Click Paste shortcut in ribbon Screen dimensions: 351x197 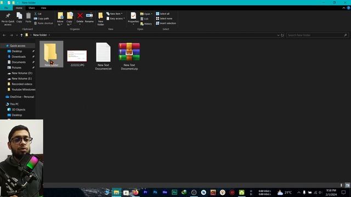pyautogui.click(x=43, y=23)
